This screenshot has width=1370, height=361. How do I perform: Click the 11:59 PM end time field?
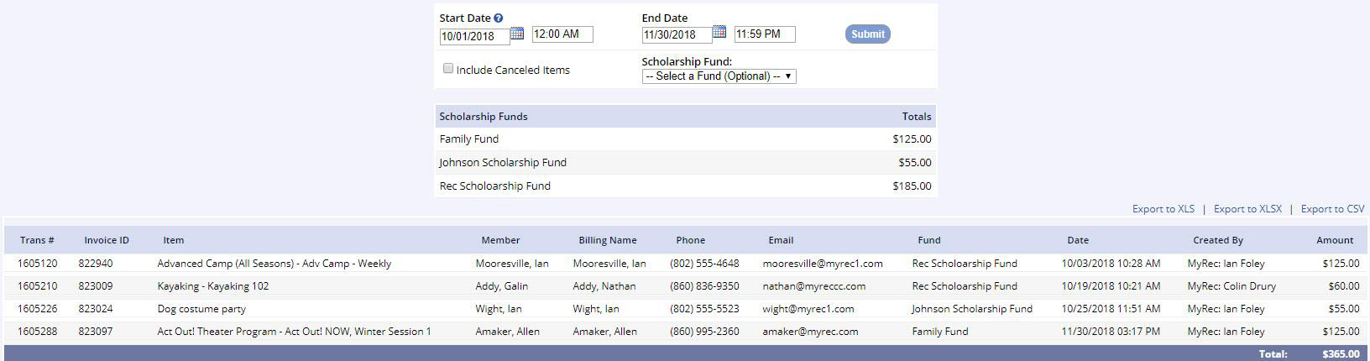[x=765, y=34]
